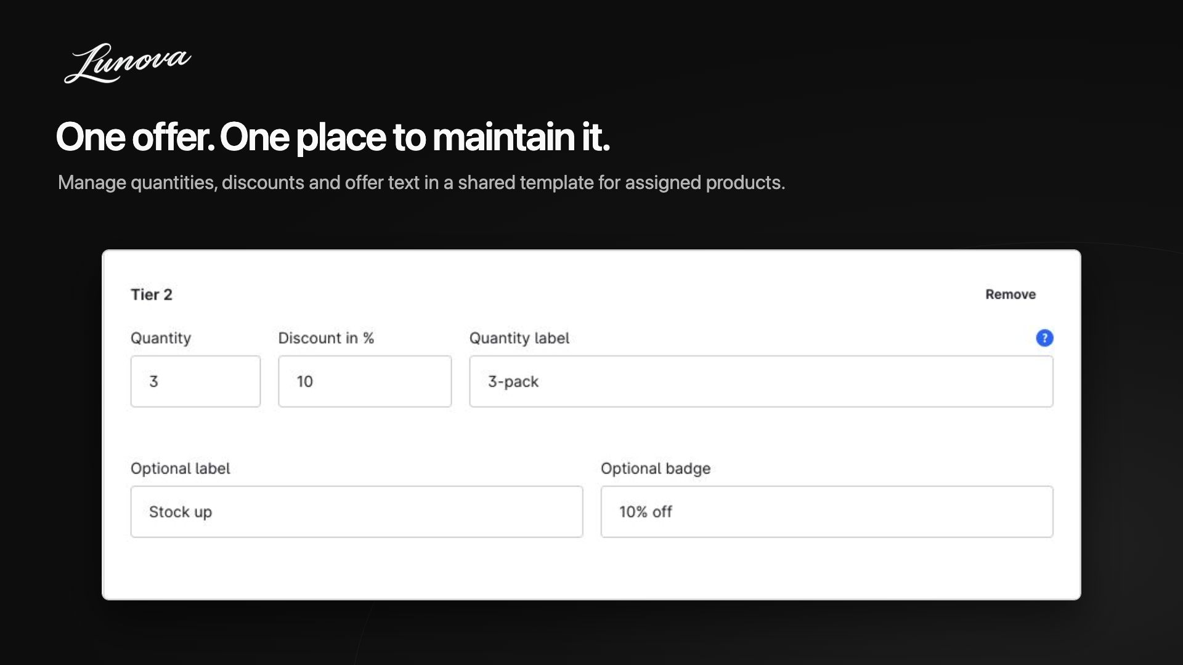
Task: Edit the Optional badge field '10% off'
Action: tap(827, 512)
